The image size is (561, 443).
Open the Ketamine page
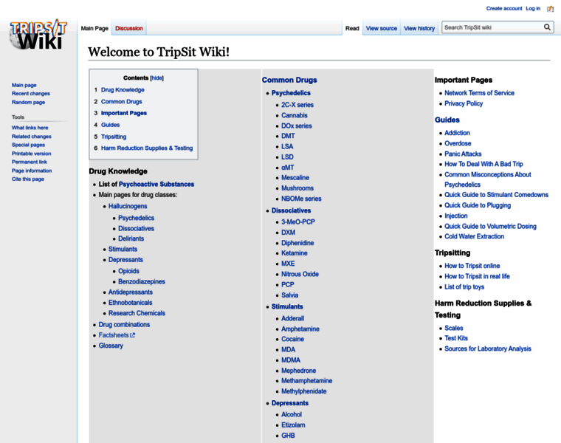294,253
